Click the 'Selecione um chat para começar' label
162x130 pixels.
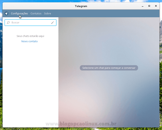click(x=109, y=68)
